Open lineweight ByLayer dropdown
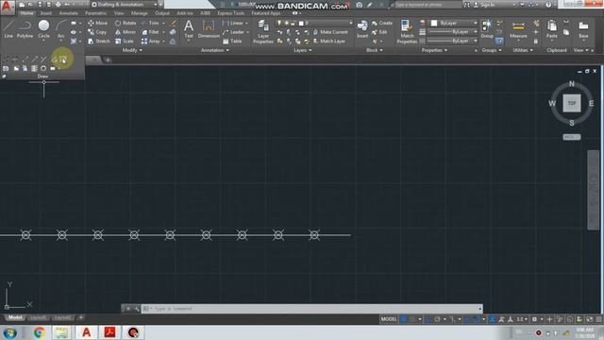604x340 pixels. click(453, 32)
